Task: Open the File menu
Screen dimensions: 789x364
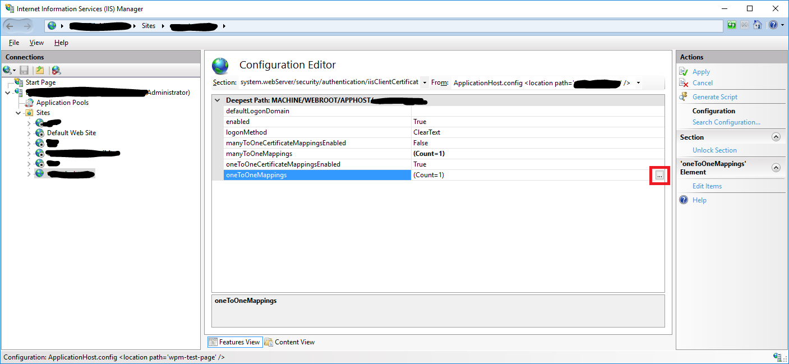Action: click(14, 43)
